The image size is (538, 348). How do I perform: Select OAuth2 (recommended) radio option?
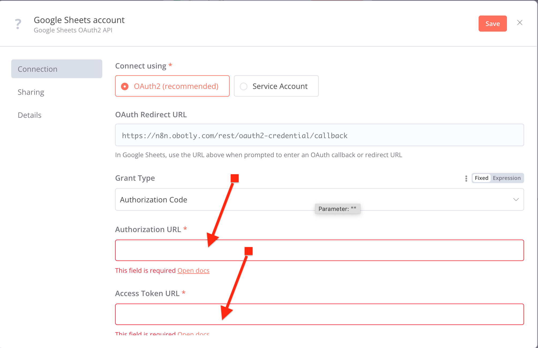point(125,86)
